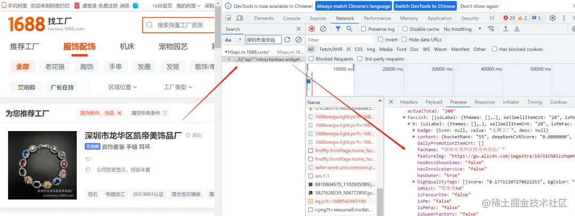This screenshot has width=575, height=216.
Task: Click the thumbs-up icon by 公司历史悠久
Action: (x=88, y=170)
